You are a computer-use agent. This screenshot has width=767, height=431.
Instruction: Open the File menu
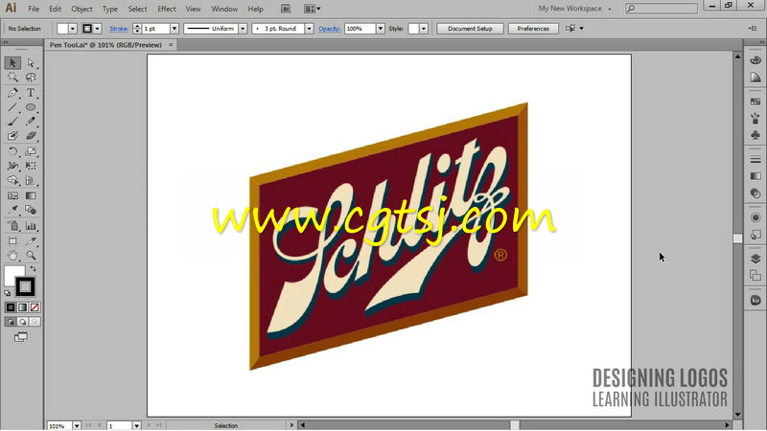pos(34,9)
